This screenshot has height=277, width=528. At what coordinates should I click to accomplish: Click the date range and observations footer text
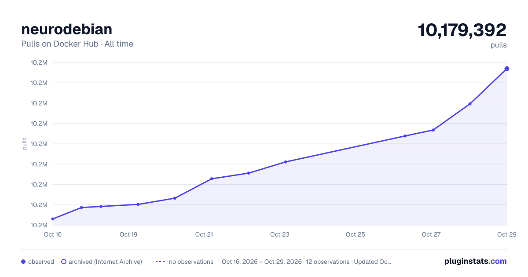pyautogui.click(x=306, y=262)
